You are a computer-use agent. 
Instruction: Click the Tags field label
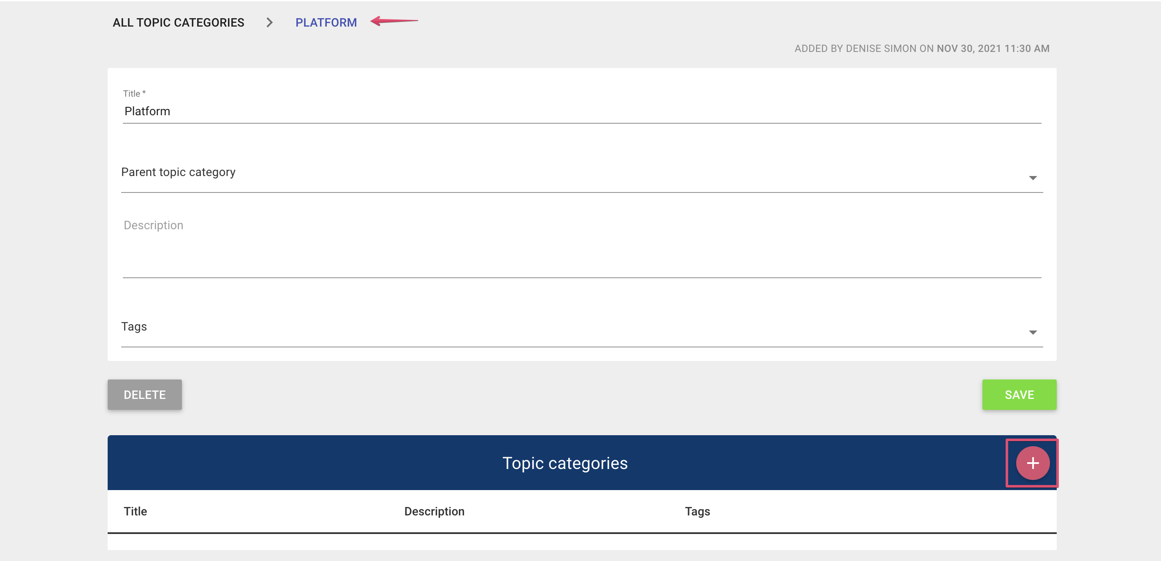point(134,326)
